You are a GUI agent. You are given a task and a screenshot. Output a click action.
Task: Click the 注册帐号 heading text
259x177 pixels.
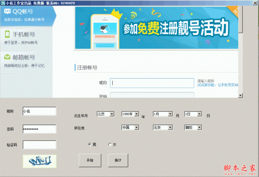tap(87, 68)
